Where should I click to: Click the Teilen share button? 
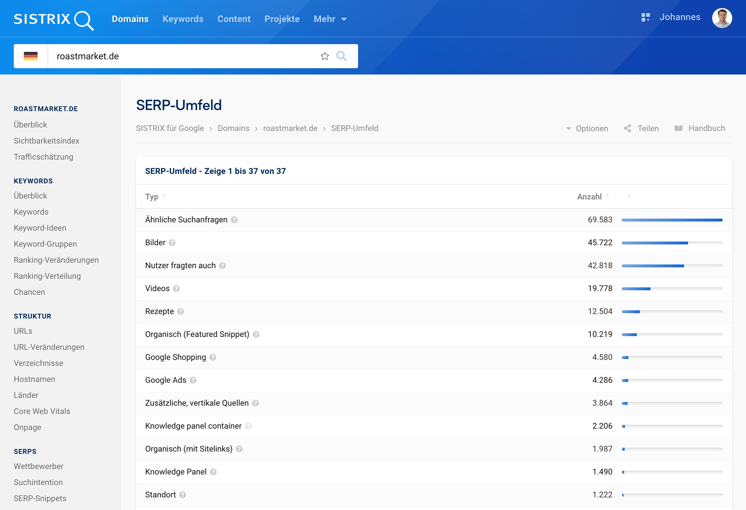pos(641,129)
